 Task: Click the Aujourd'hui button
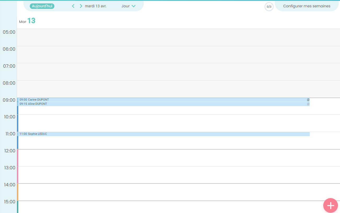[42, 6]
